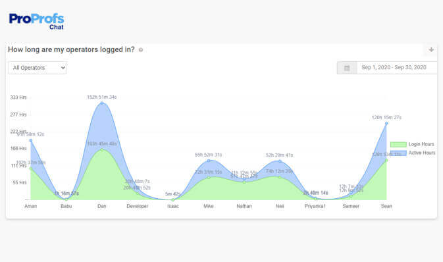Image resolution: width=443 pixels, height=262 pixels.
Task: Click the Developer axis label
Action: pos(138,206)
